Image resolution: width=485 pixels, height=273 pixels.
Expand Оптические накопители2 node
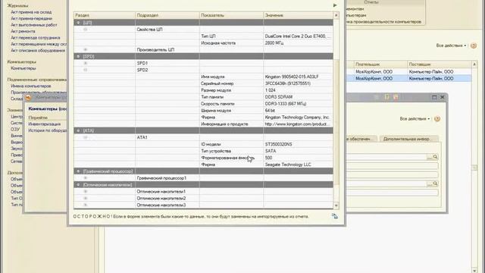tap(86, 199)
